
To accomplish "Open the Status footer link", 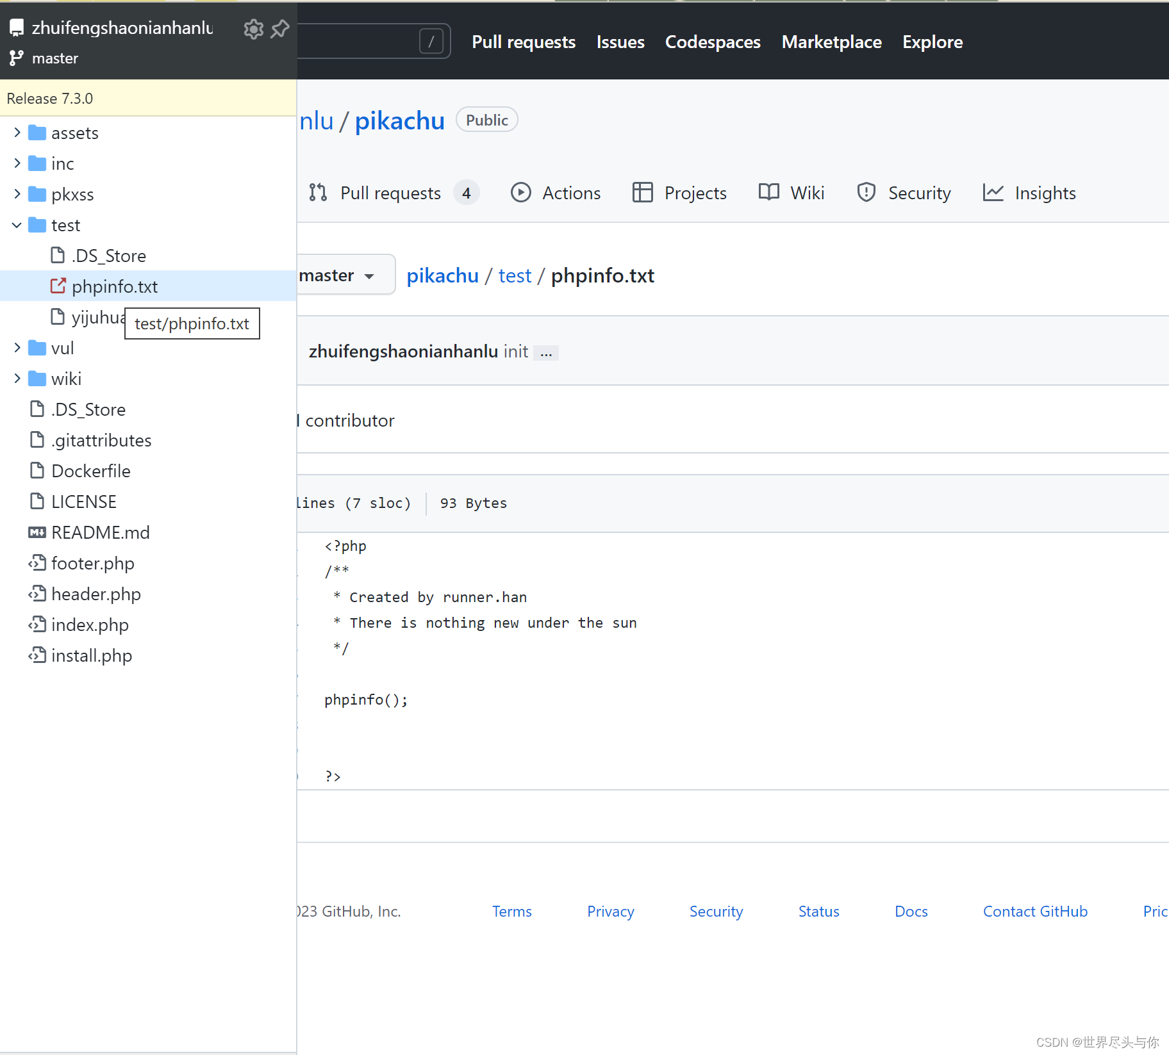I will click(818, 912).
